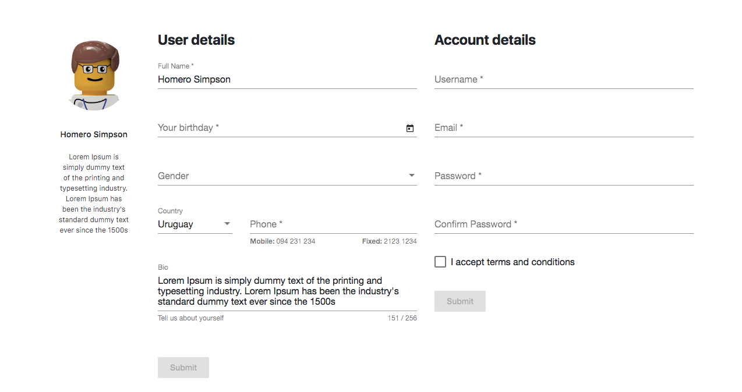Click Submit under Account details
This screenshot has width=742, height=392.
coord(460,301)
